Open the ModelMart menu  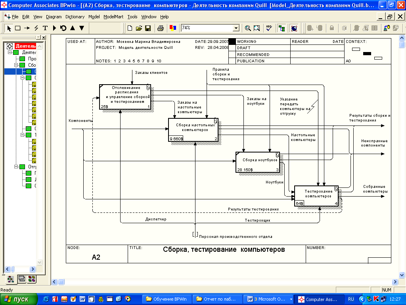[x=113, y=17]
